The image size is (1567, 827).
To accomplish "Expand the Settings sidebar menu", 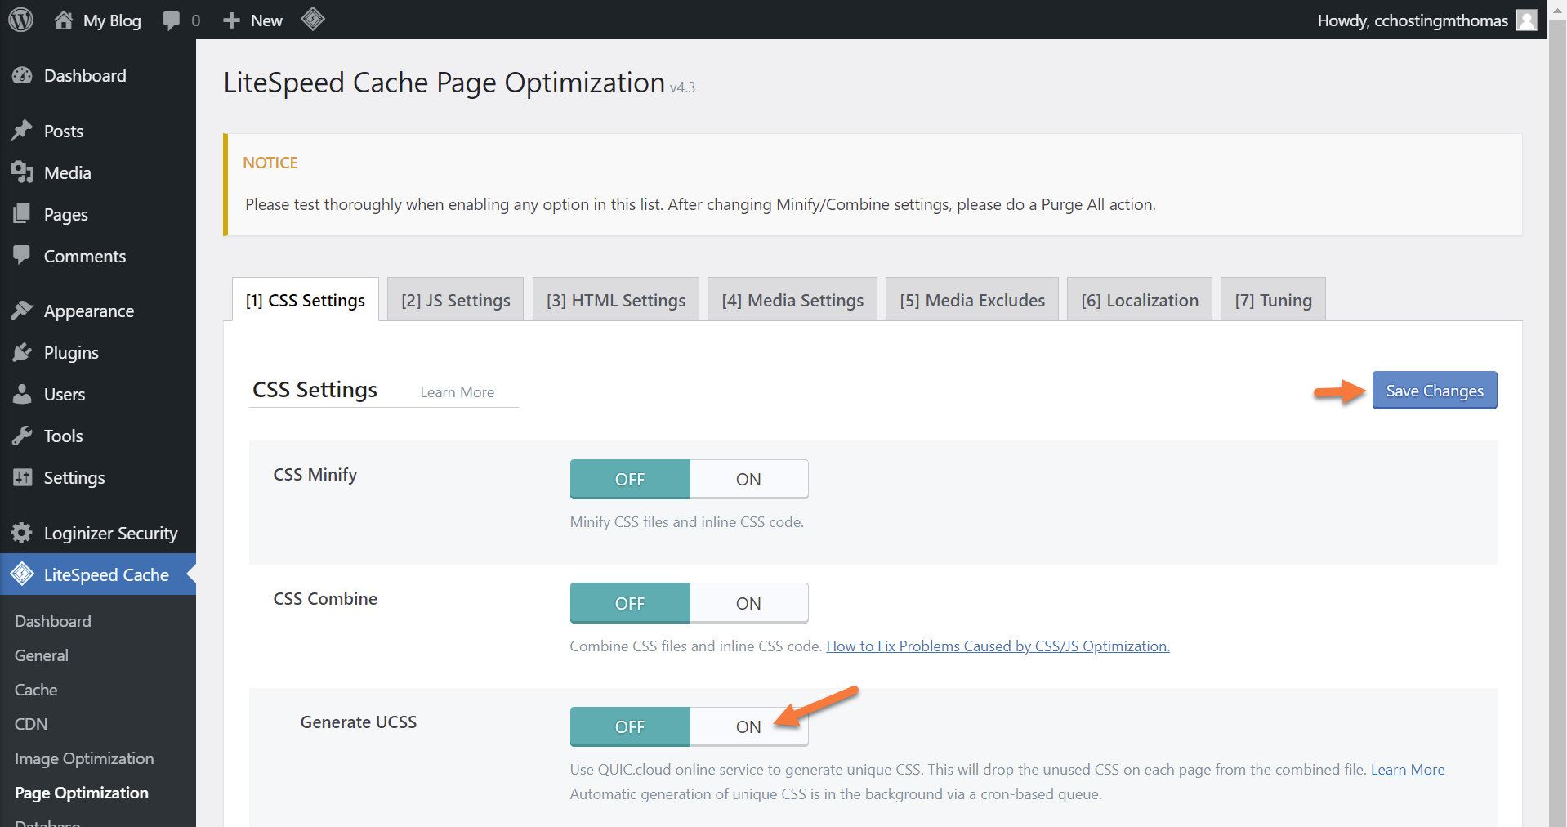I will point(74,478).
